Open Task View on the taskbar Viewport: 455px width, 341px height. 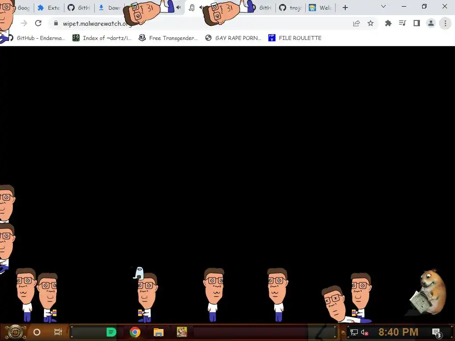coord(58,332)
